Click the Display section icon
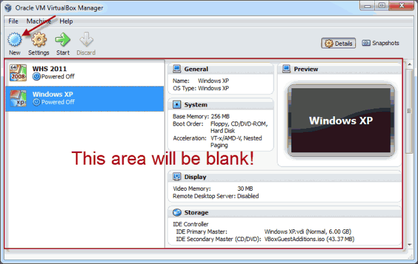Image resolution: width=418 pixels, height=264 pixels. pyautogui.click(x=177, y=176)
